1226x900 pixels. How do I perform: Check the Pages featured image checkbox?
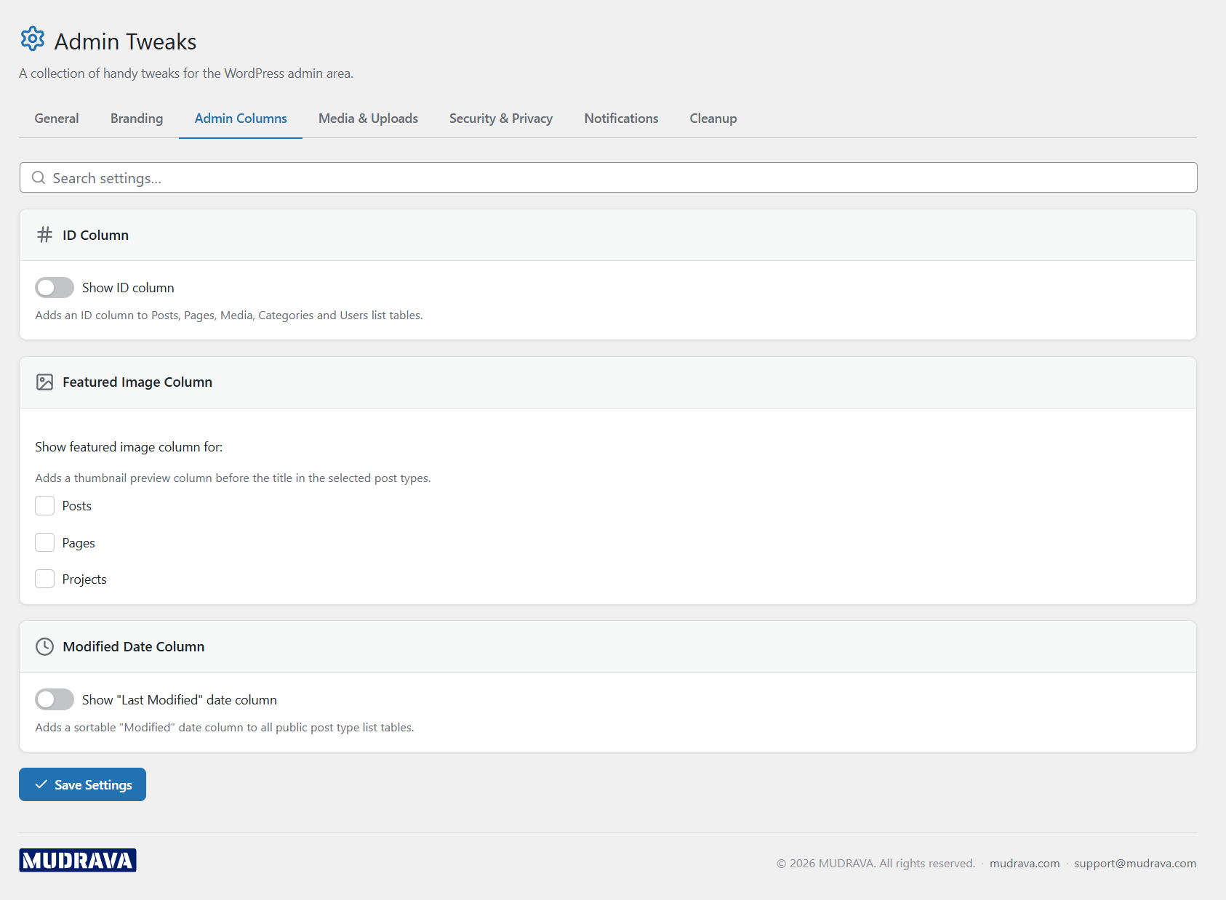pyautogui.click(x=44, y=542)
